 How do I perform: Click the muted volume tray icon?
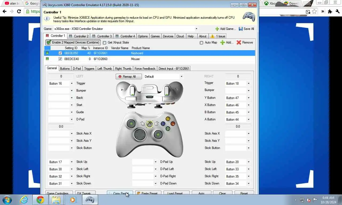pyautogui.click(x=309, y=200)
